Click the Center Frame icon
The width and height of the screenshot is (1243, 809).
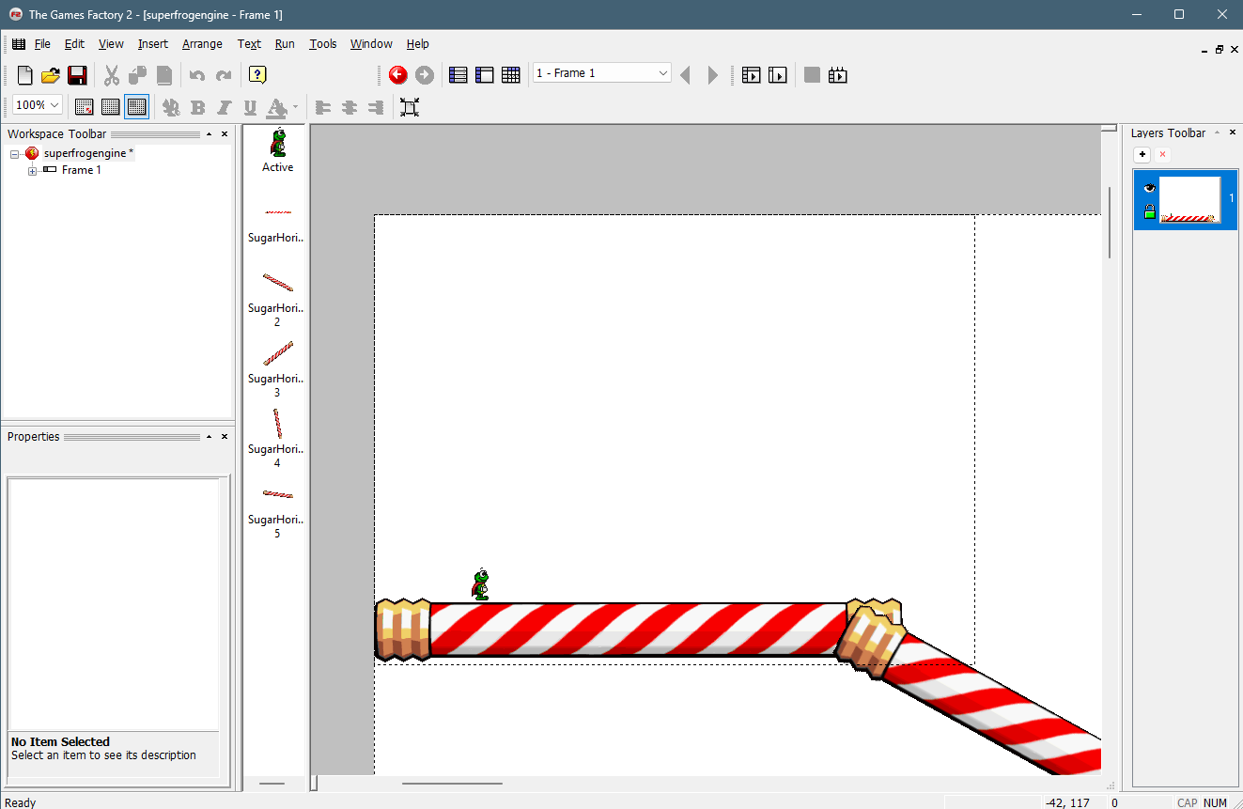410,107
